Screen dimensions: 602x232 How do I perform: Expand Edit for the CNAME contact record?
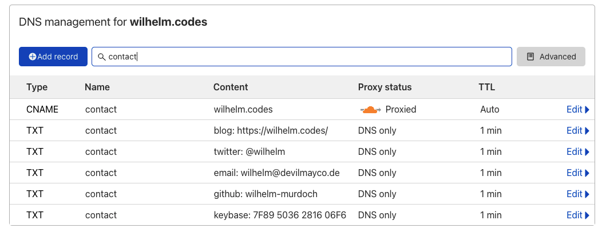point(577,110)
